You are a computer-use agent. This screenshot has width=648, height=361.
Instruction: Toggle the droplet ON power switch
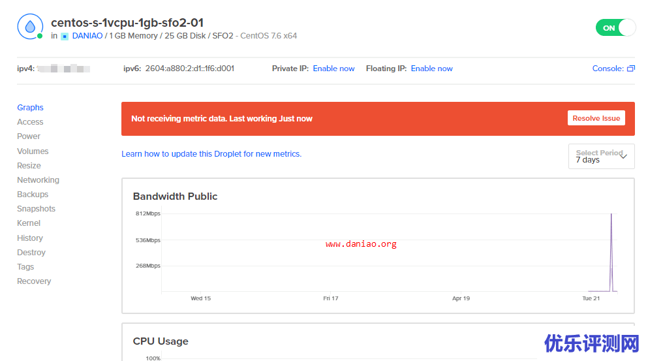pos(615,27)
